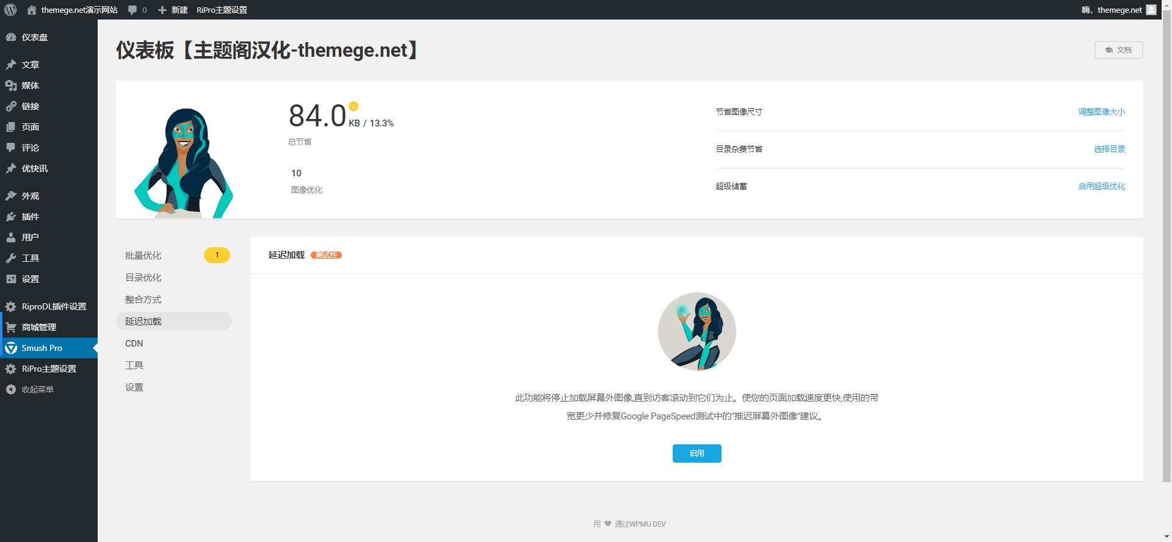Click the RiproDL插件设置 gear icon

pyautogui.click(x=11, y=306)
